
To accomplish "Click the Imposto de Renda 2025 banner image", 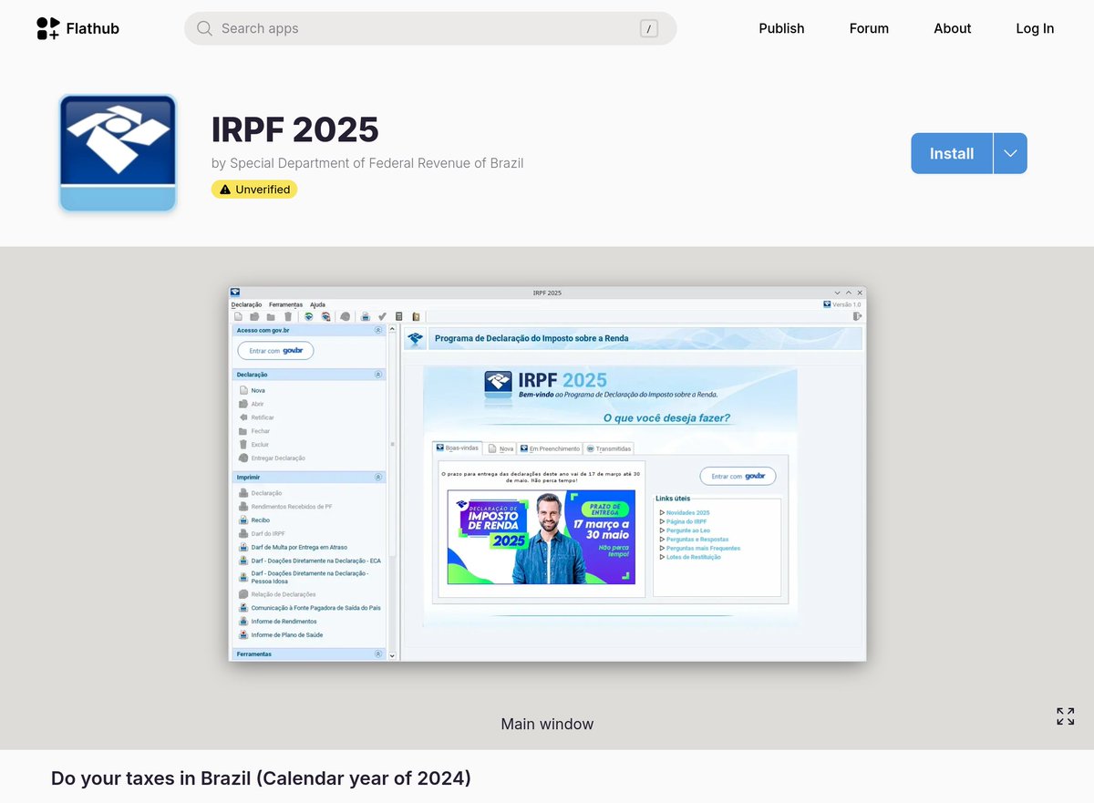I will tap(541, 537).
